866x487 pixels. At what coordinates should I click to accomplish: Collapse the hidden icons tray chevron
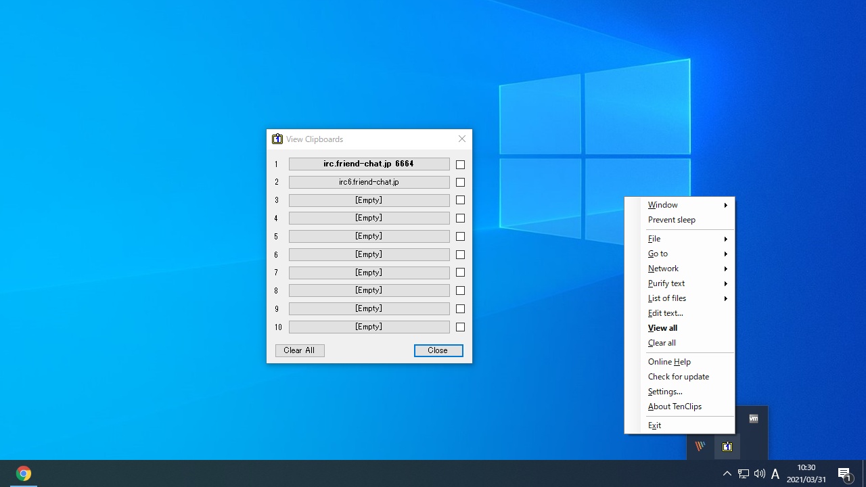(727, 473)
